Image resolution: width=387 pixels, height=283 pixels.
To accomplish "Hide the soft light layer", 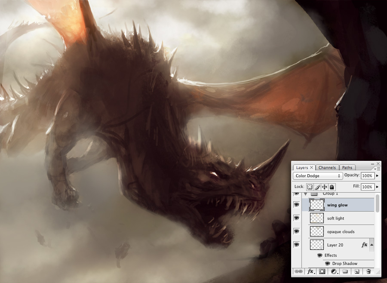I will pyautogui.click(x=296, y=218).
